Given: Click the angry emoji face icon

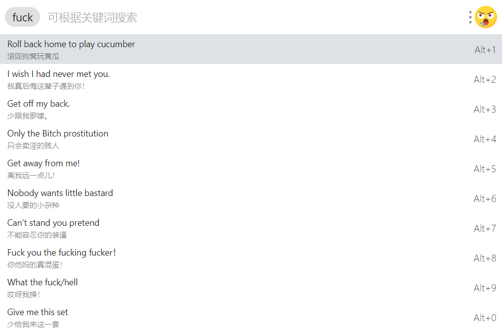Looking at the screenshot, I should [x=486, y=17].
